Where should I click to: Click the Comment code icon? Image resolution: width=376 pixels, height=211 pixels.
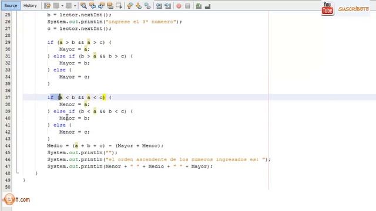click(199, 6)
